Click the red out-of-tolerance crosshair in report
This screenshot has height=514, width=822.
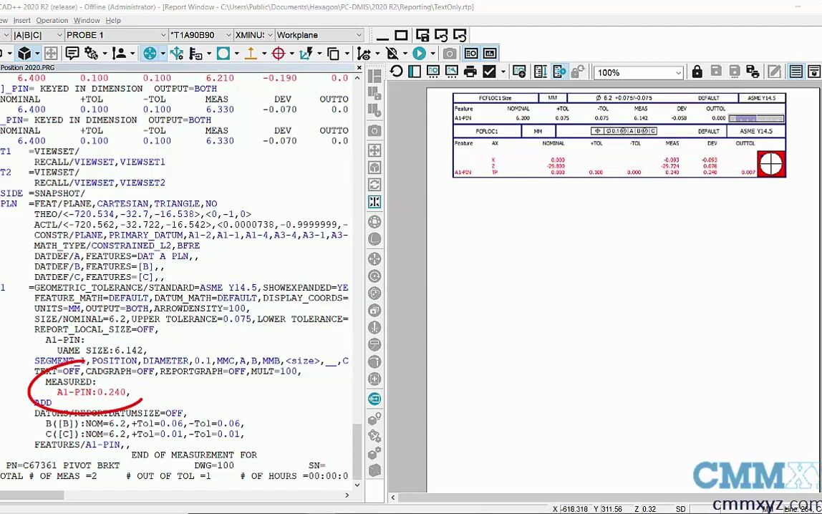point(771,163)
